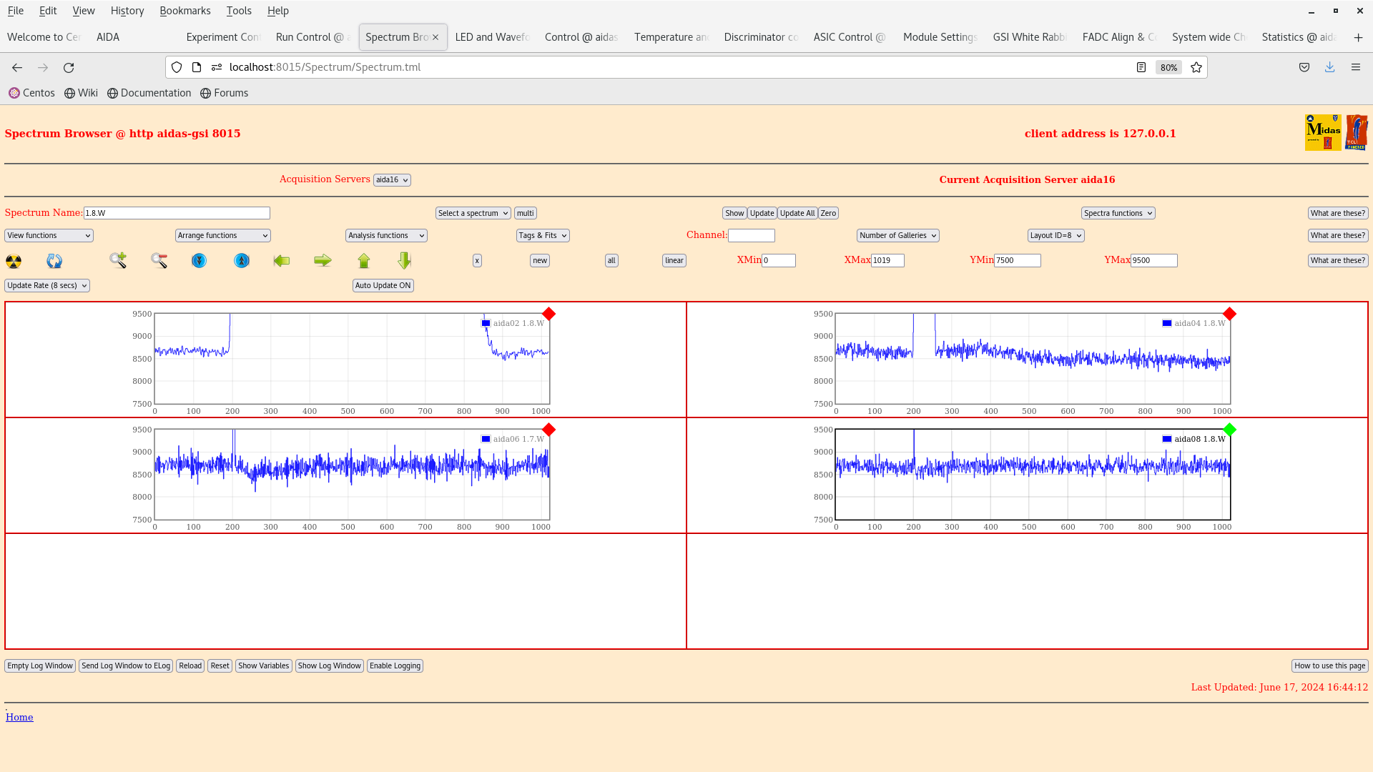Click the blue refresh arrows icon

click(54, 261)
